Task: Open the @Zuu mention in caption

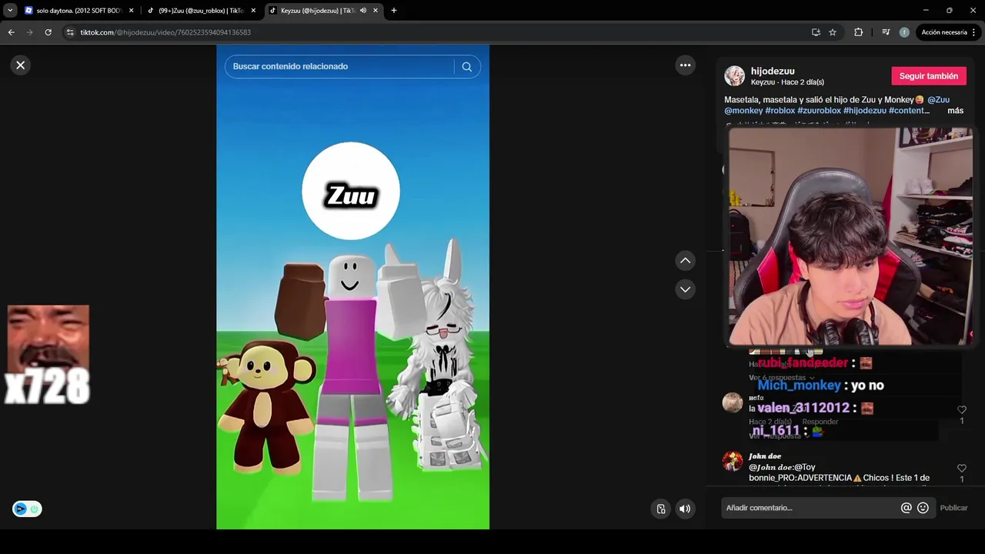Action: (x=938, y=100)
